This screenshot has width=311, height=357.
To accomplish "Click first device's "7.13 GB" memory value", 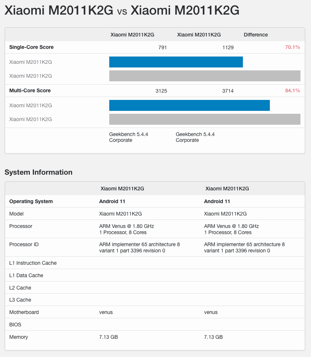I will pyautogui.click(x=109, y=337).
